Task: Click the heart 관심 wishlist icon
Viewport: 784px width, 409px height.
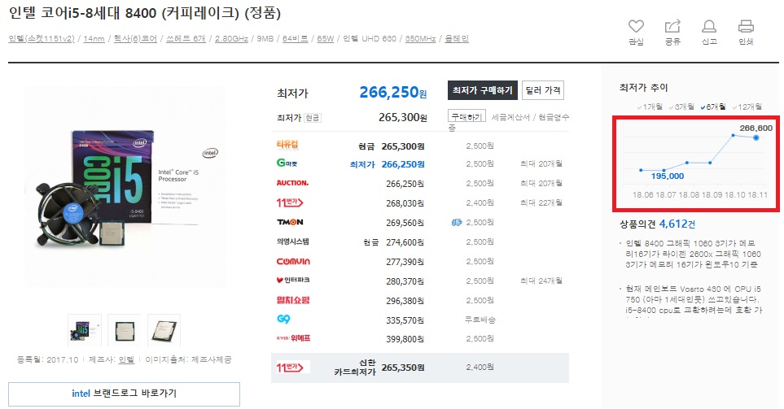Action: (636, 27)
